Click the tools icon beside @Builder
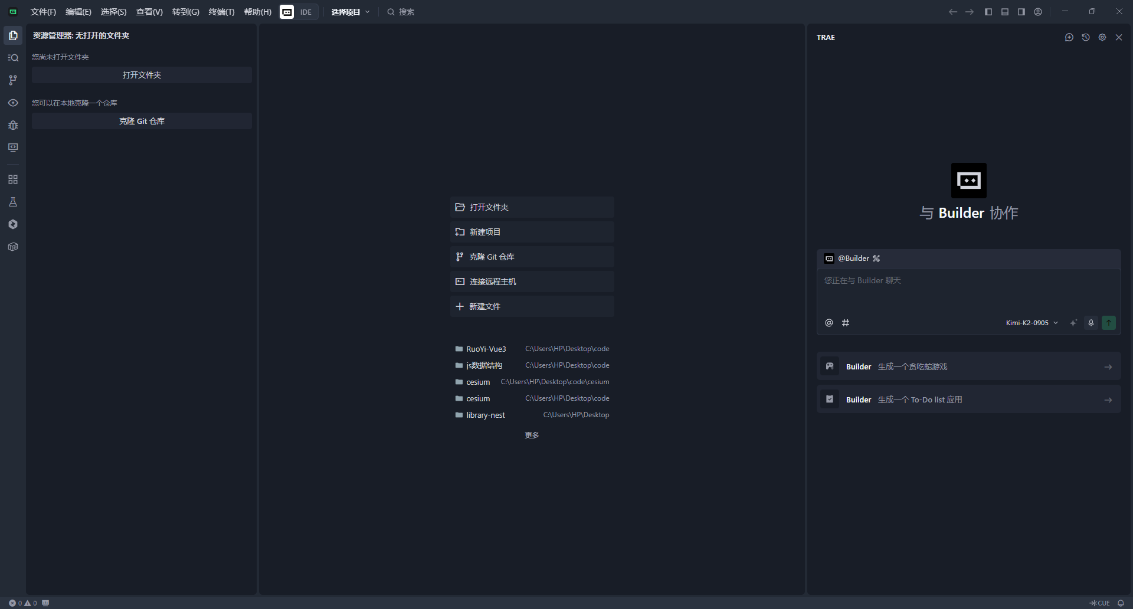The image size is (1133, 609). (876, 258)
